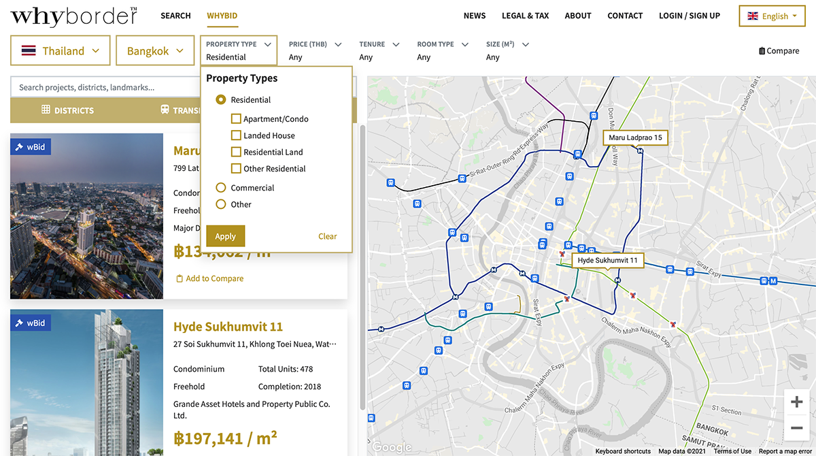Click the whyborder logo
Image resolution: width=816 pixels, height=456 pixels.
[73, 16]
